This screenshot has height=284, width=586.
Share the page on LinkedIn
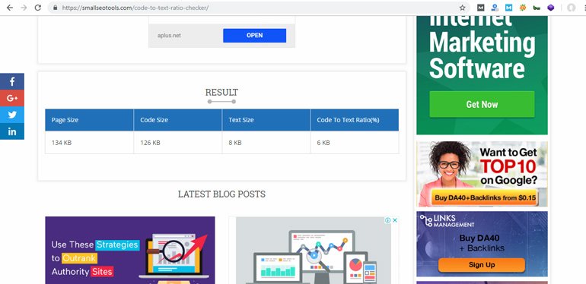tap(12, 131)
